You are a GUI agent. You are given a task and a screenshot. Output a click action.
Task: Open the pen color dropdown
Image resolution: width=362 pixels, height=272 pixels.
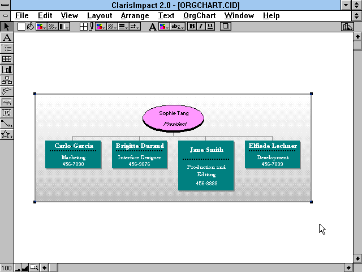pos(101,27)
